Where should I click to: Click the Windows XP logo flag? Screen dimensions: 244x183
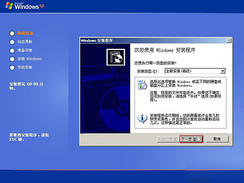click(x=9, y=5)
